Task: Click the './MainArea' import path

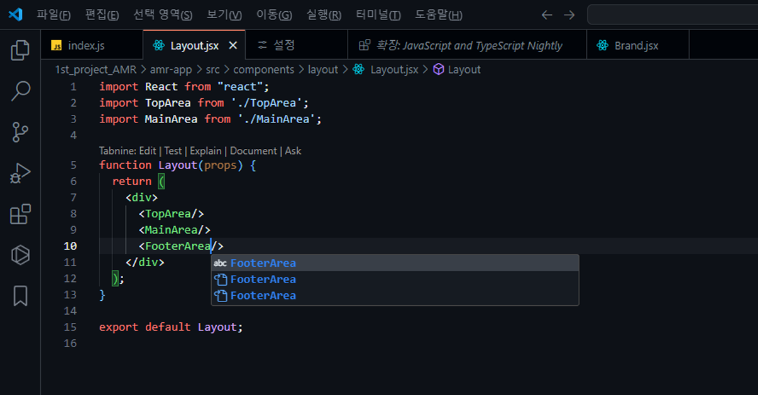Action: (277, 119)
